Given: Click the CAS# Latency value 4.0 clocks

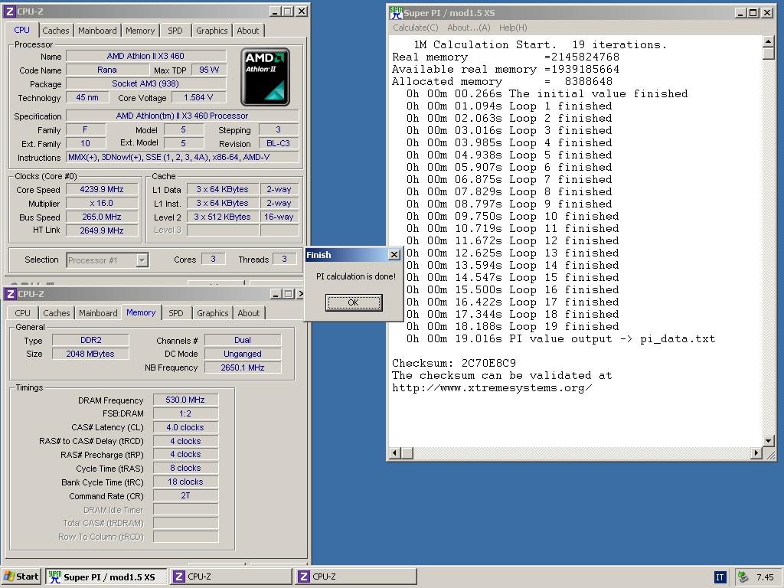Looking at the screenshot, I should (185, 427).
